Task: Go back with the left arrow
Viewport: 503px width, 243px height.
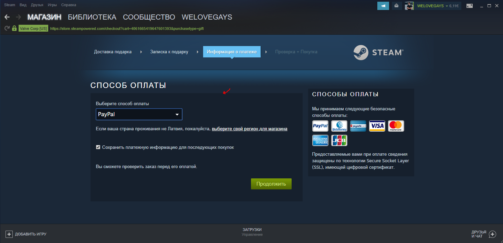Action: pyautogui.click(x=7, y=17)
